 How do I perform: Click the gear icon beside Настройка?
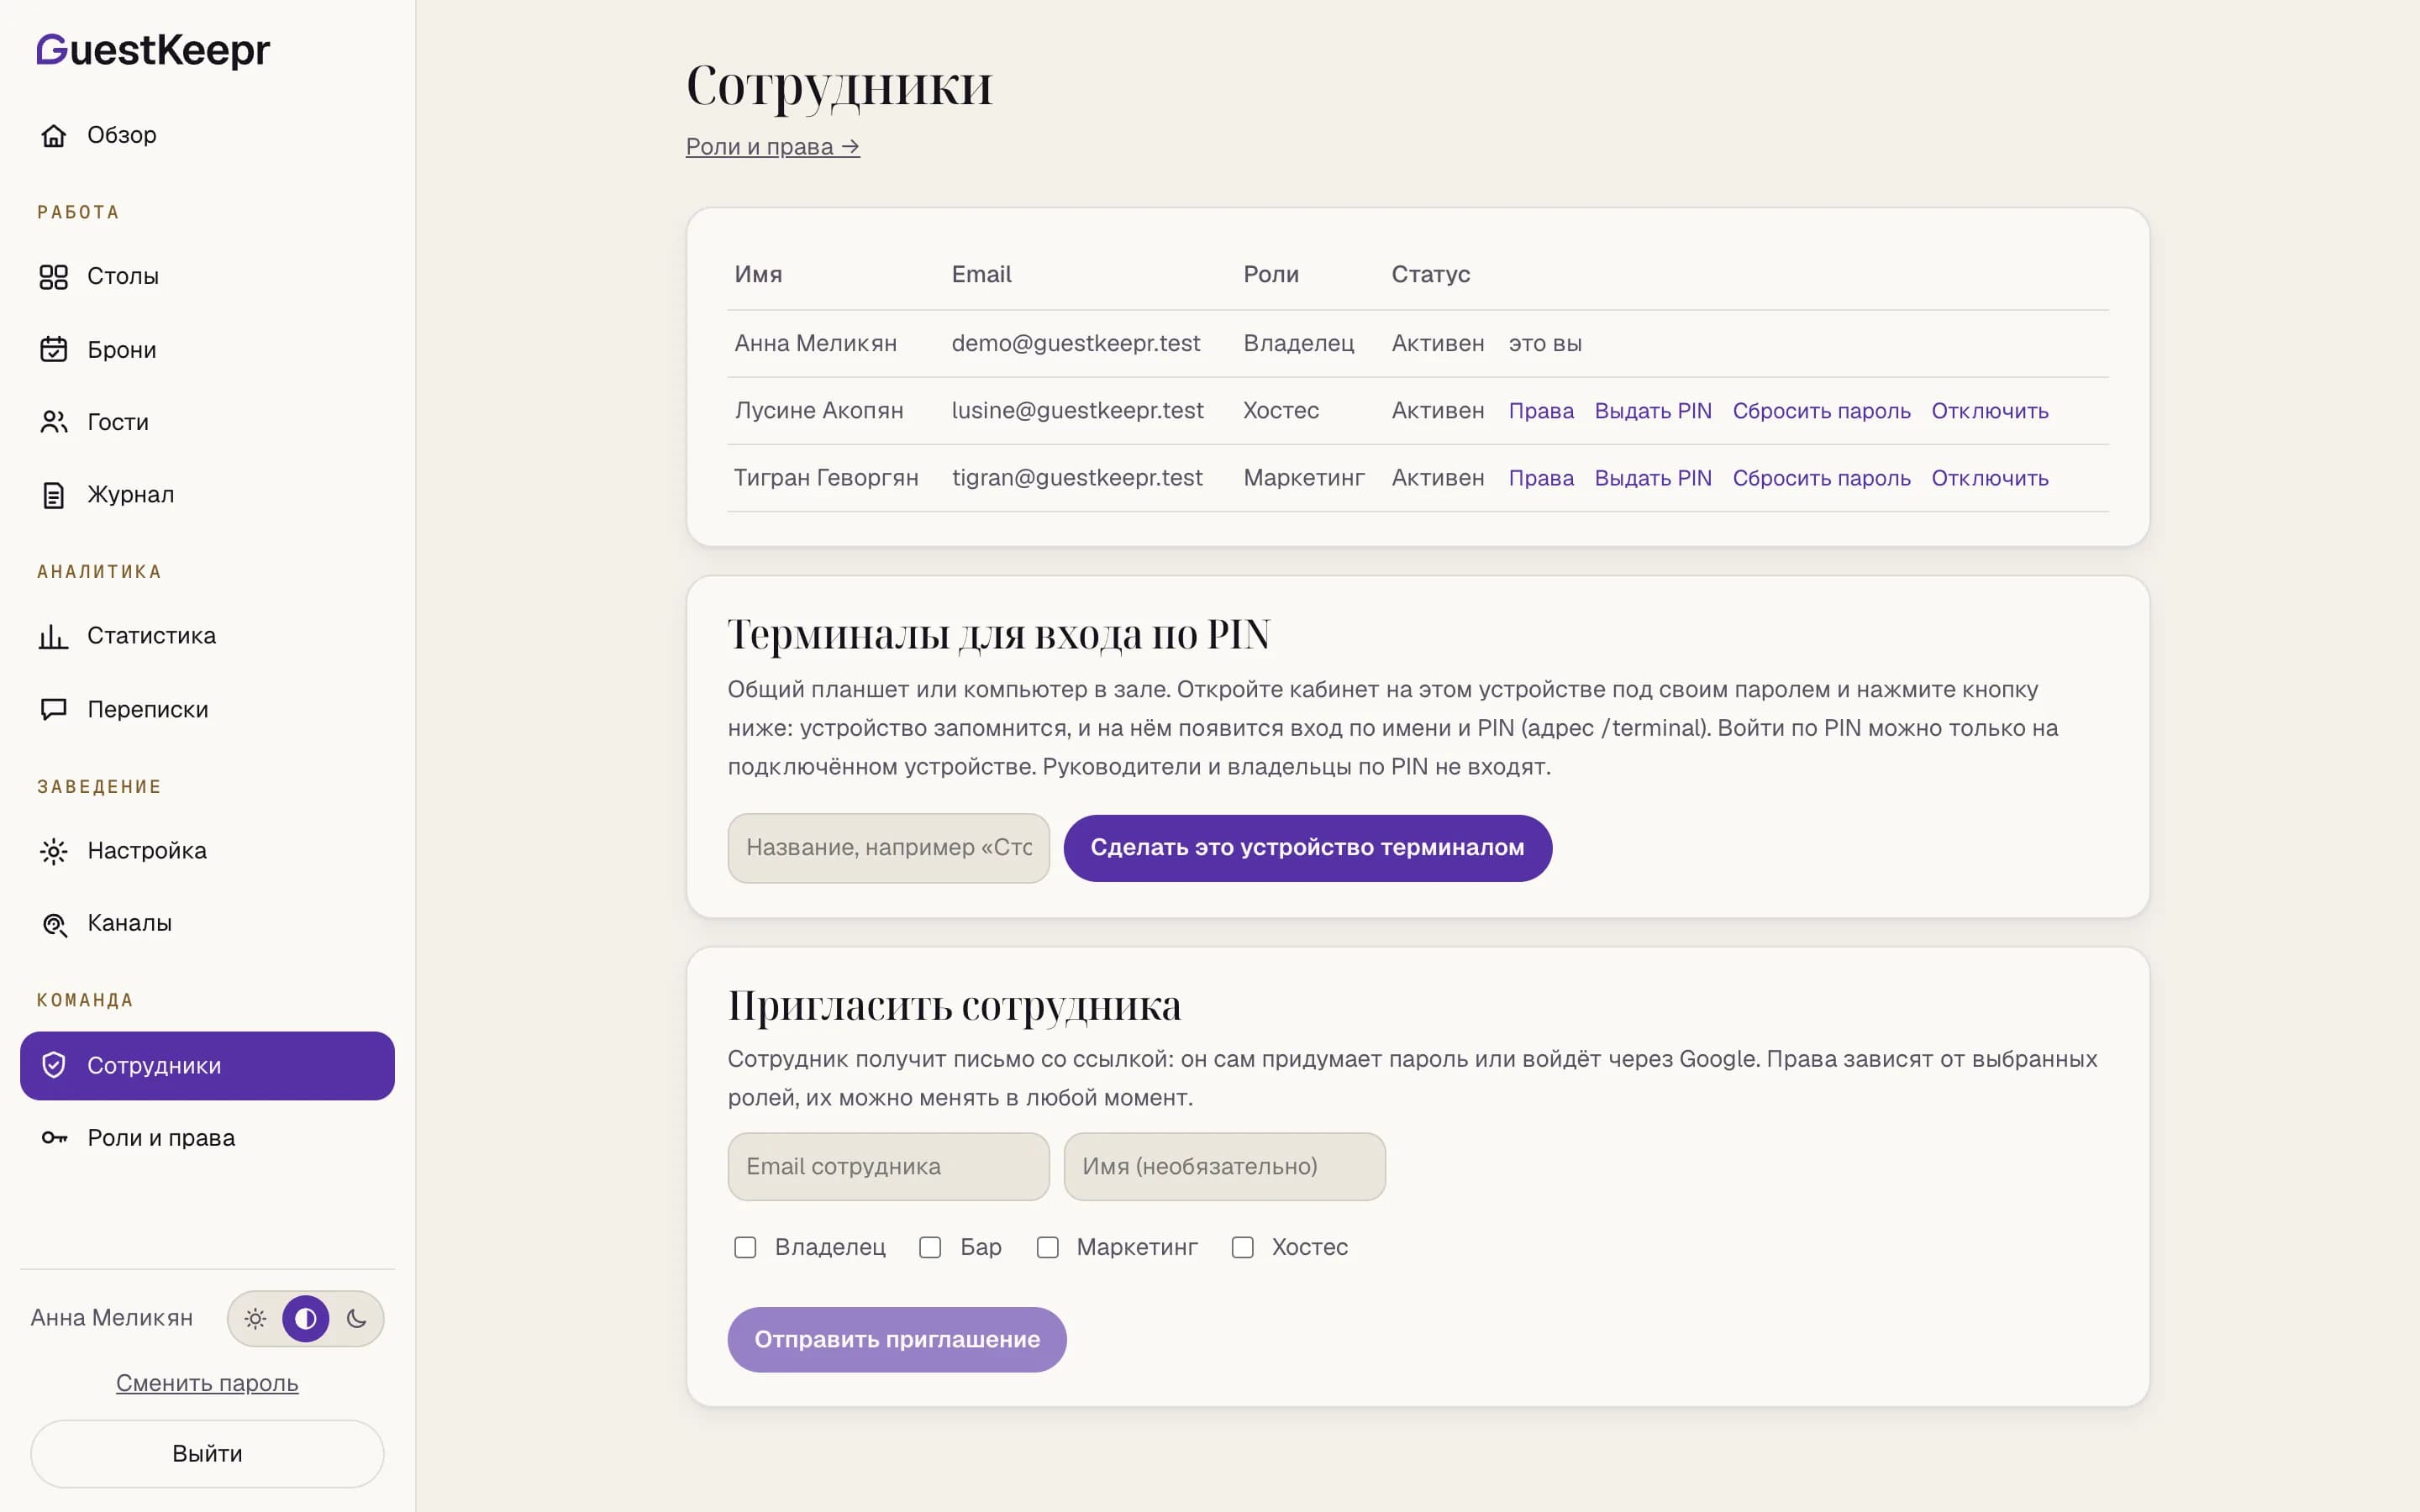tap(54, 851)
